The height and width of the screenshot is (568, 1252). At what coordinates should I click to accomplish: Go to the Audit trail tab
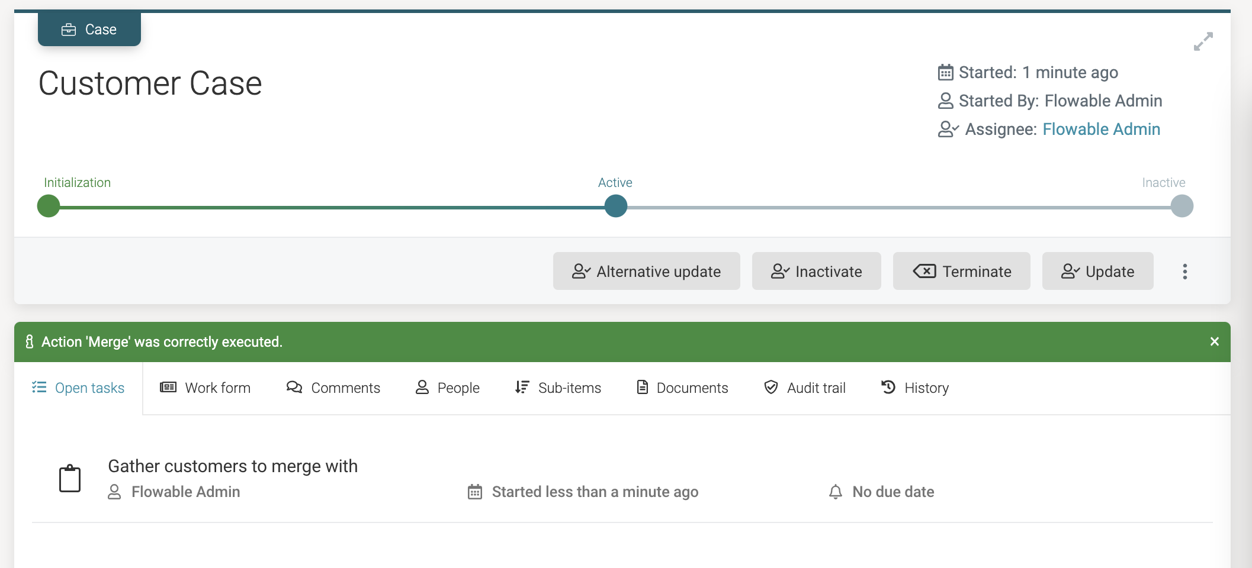pyautogui.click(x=805, y=388)
